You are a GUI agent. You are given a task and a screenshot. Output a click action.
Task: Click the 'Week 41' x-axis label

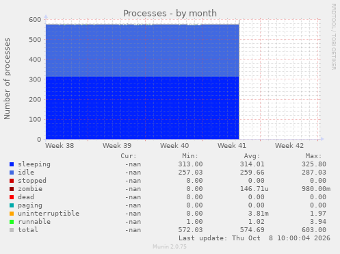(232, 146)
